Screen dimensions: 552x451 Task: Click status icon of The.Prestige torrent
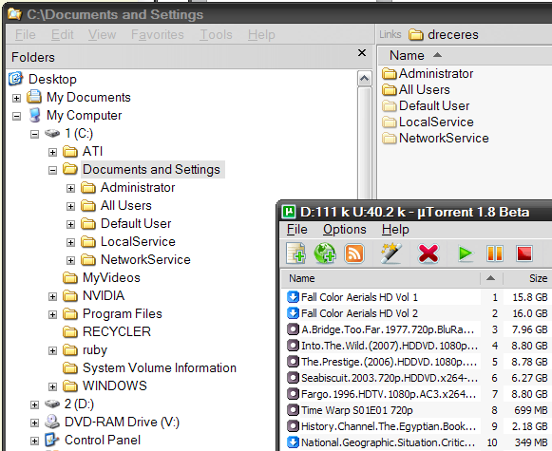click(x=293, y=362)
